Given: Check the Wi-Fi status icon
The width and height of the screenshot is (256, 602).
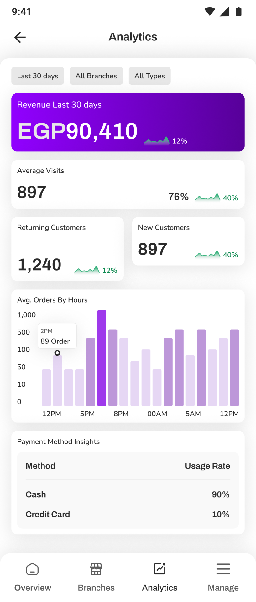Looking at the screenshot, I should tap(210, 12).
